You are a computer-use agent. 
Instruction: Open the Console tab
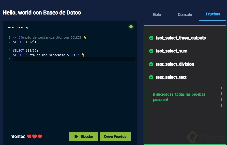pos(185,14)
